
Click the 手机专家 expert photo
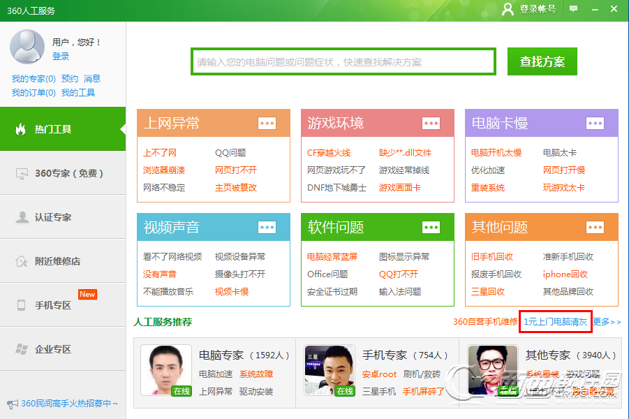tap(330, 370)
